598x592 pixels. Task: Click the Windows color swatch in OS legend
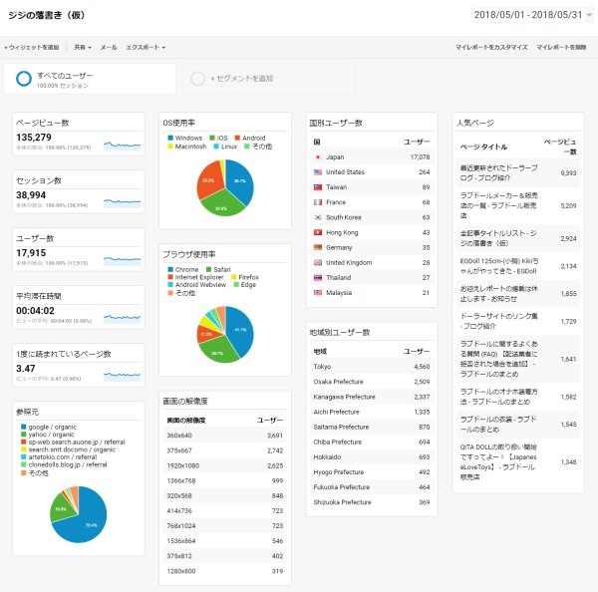pyautogui.click(x=170, y=138)
